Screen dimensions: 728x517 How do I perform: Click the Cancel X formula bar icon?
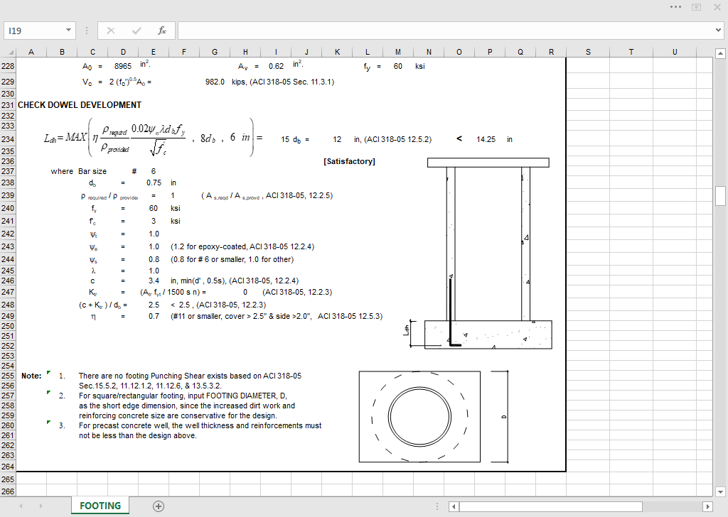(x=110, y=31)
